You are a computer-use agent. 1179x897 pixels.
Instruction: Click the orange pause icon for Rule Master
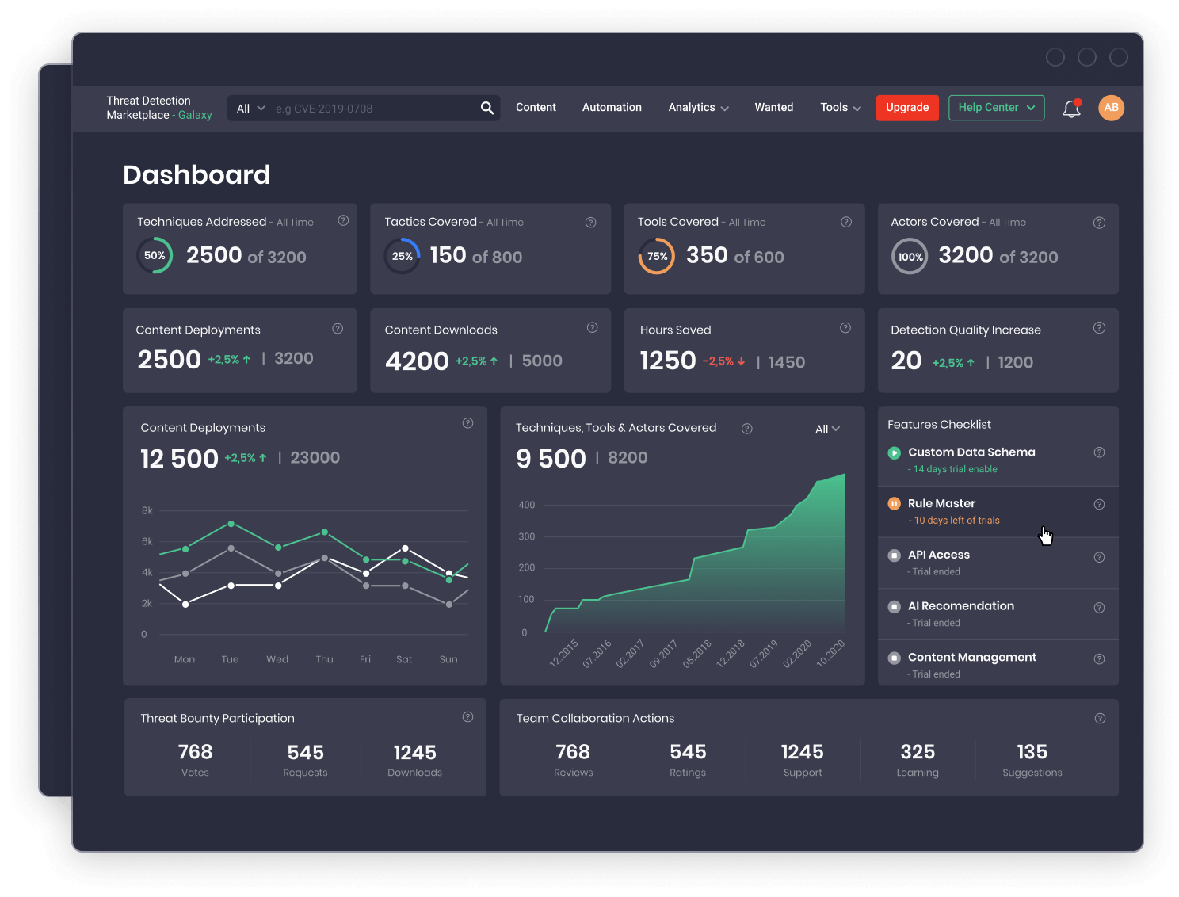tap(894, 504)
